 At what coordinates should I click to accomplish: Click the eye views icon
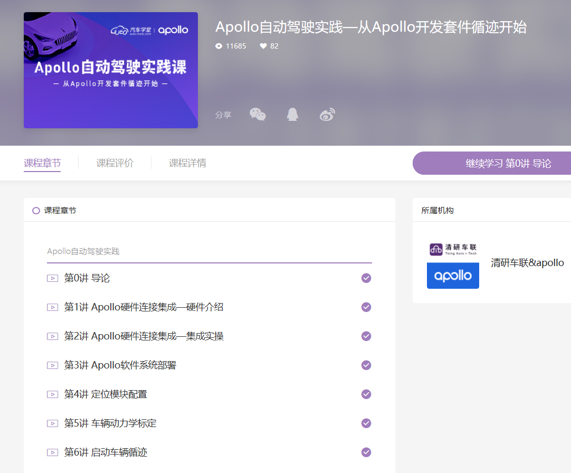pos(219,46)
